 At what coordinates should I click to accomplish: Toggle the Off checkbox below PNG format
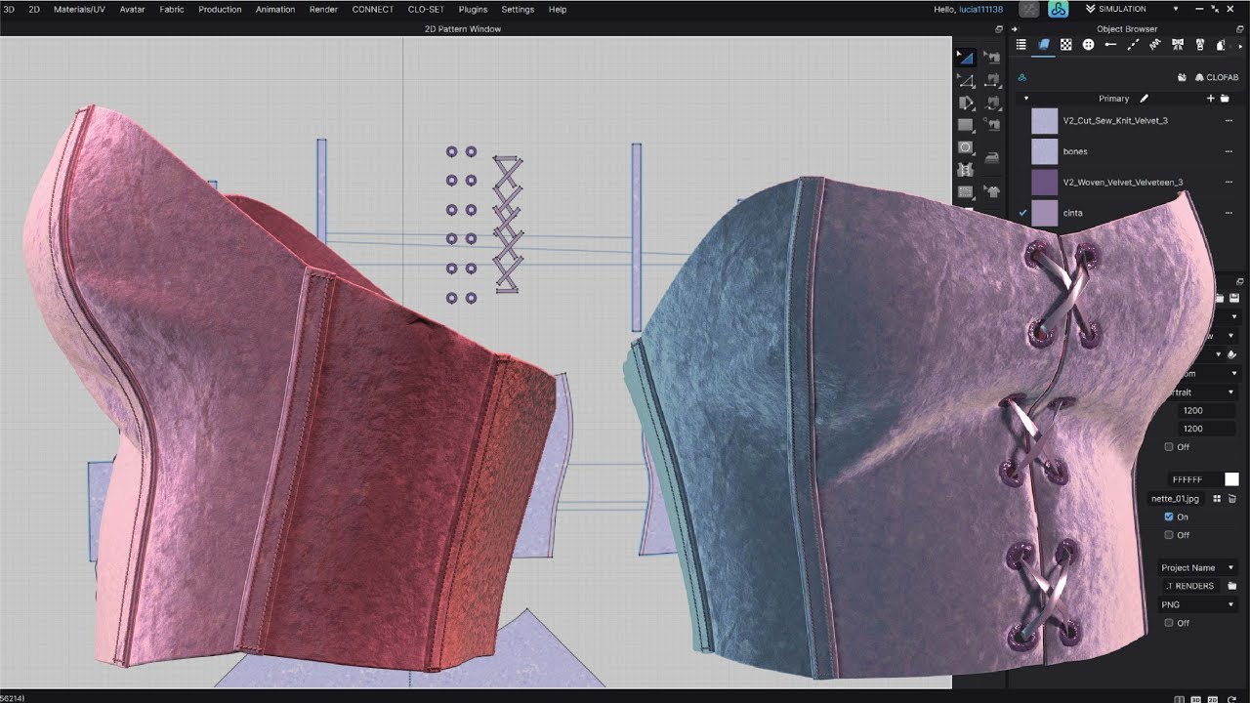click(x=1169, y=623)
